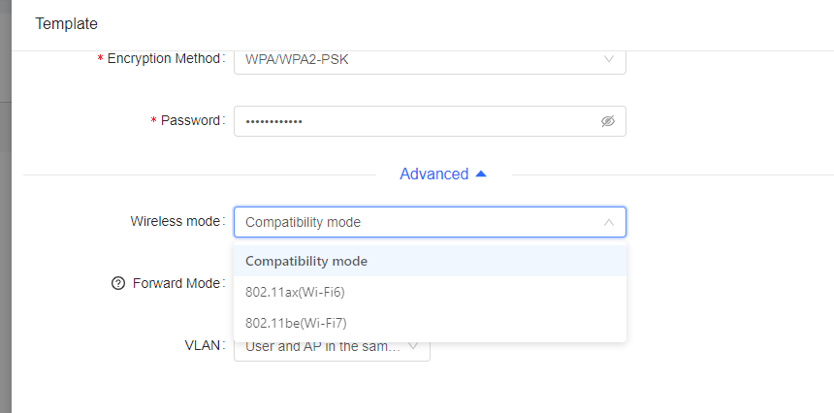This screenshot has width=834, height=413.
Task: Focus the Password input field
Action: click(x=430, y=121)
